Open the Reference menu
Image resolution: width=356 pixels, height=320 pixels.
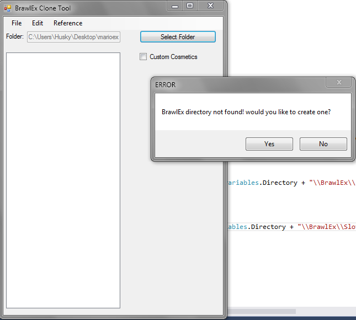(68, 23)
